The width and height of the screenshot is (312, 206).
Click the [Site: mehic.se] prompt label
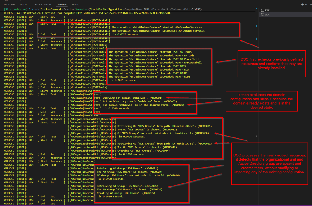click(x=15, y=9)
